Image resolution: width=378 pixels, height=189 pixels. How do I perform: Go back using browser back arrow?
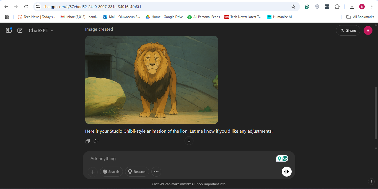pyautogui.click(x=6, y=7)
